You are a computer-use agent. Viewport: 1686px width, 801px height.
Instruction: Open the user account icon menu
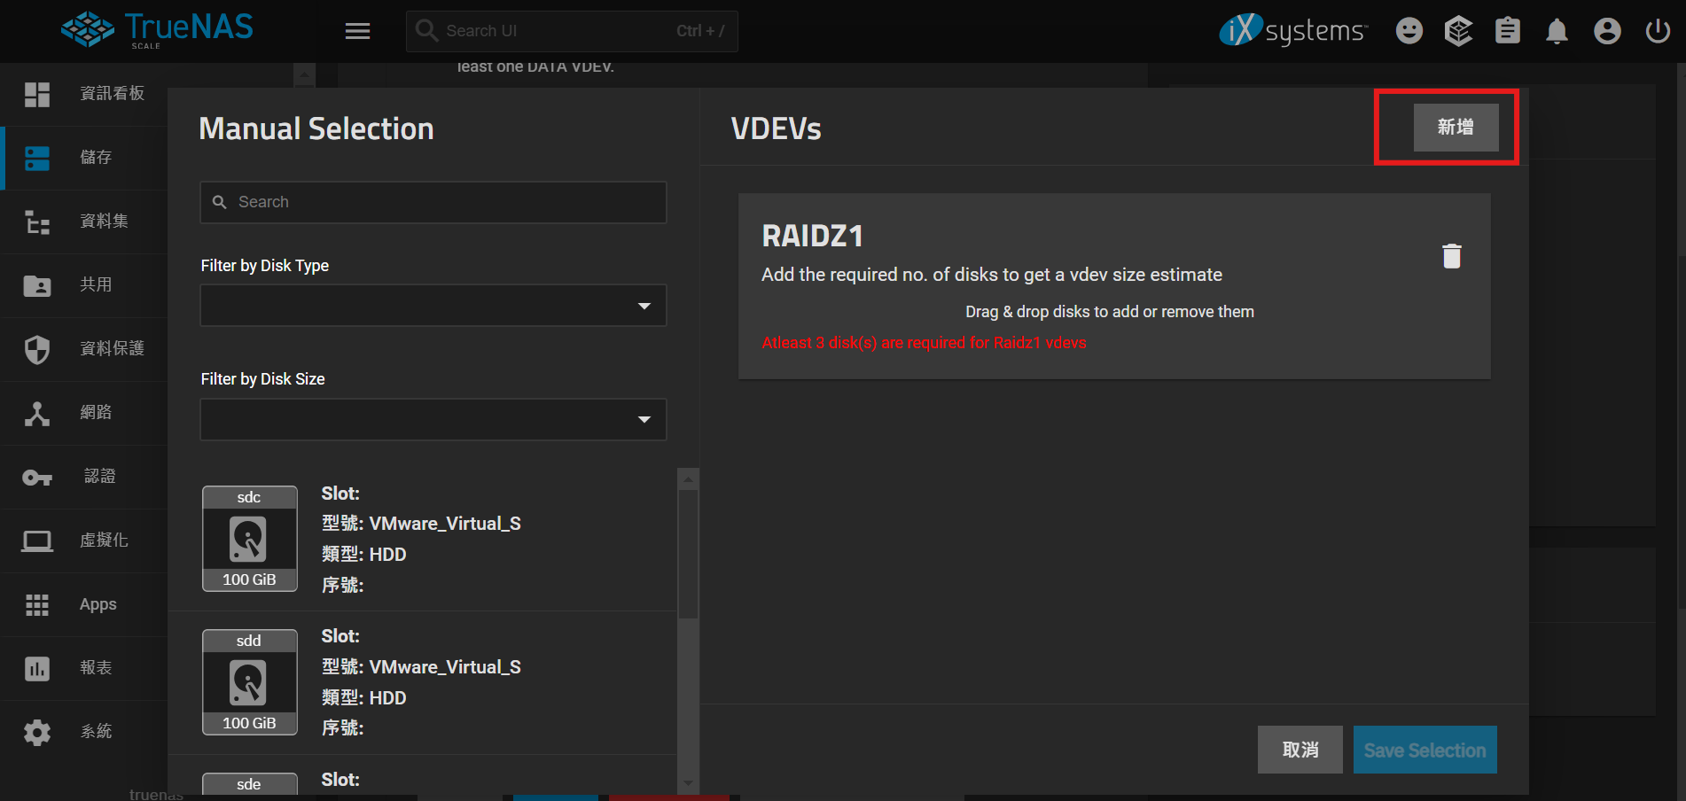1606,31
